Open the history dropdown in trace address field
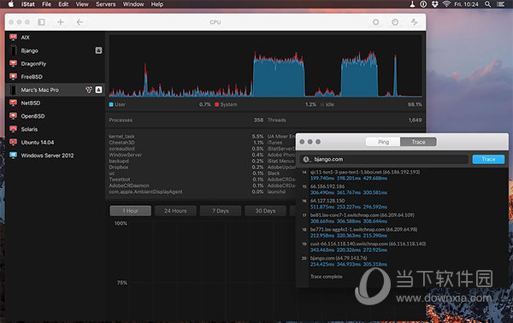The image size is (513, 323). point(306,159)
